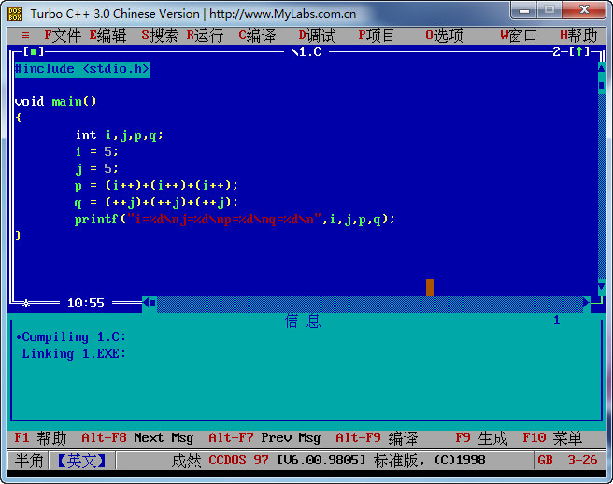
Task: Open the W窗口 (Window) menu
Action: (519, 36)
